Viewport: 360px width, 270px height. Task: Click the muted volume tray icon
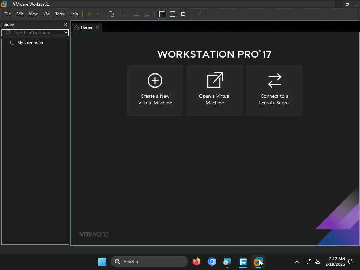pos(317,262)
